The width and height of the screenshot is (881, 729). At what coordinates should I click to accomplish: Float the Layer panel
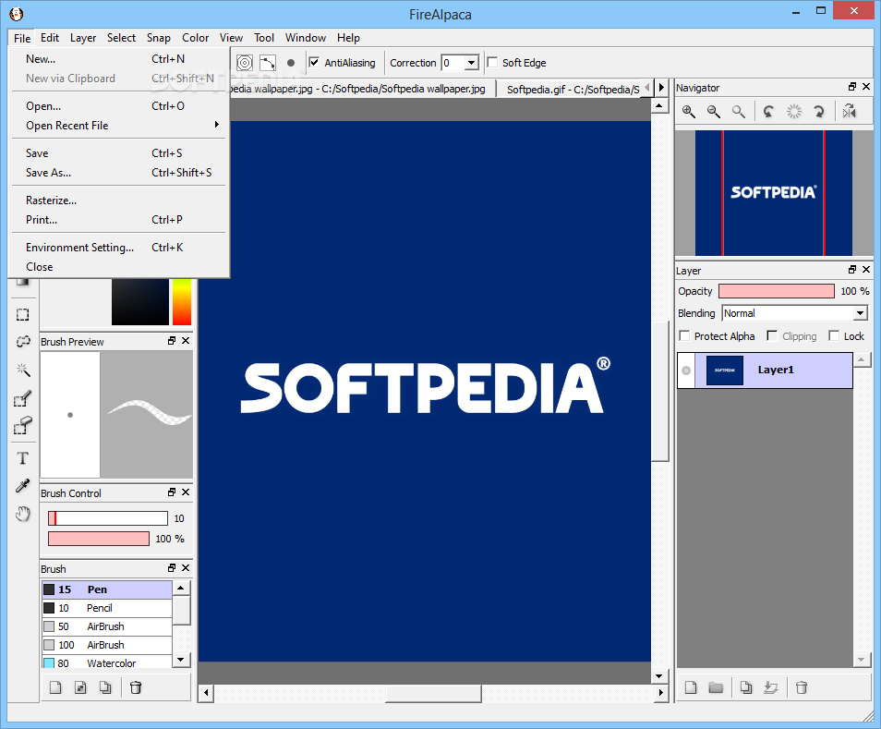point(852,270)
